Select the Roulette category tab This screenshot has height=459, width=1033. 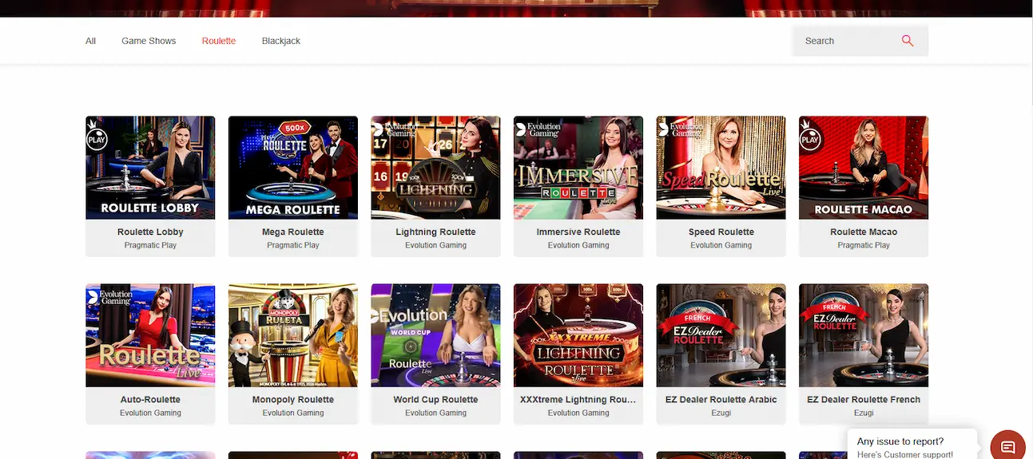click(219, 41)
